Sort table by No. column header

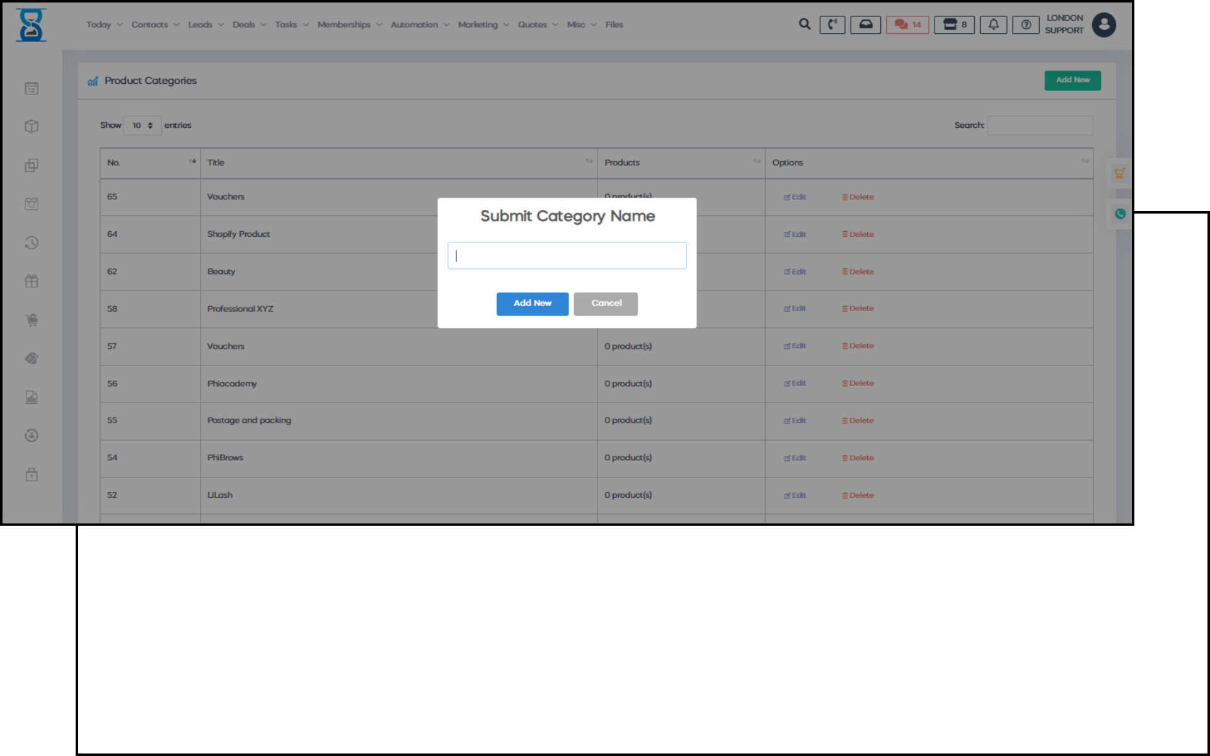[150, 163]
